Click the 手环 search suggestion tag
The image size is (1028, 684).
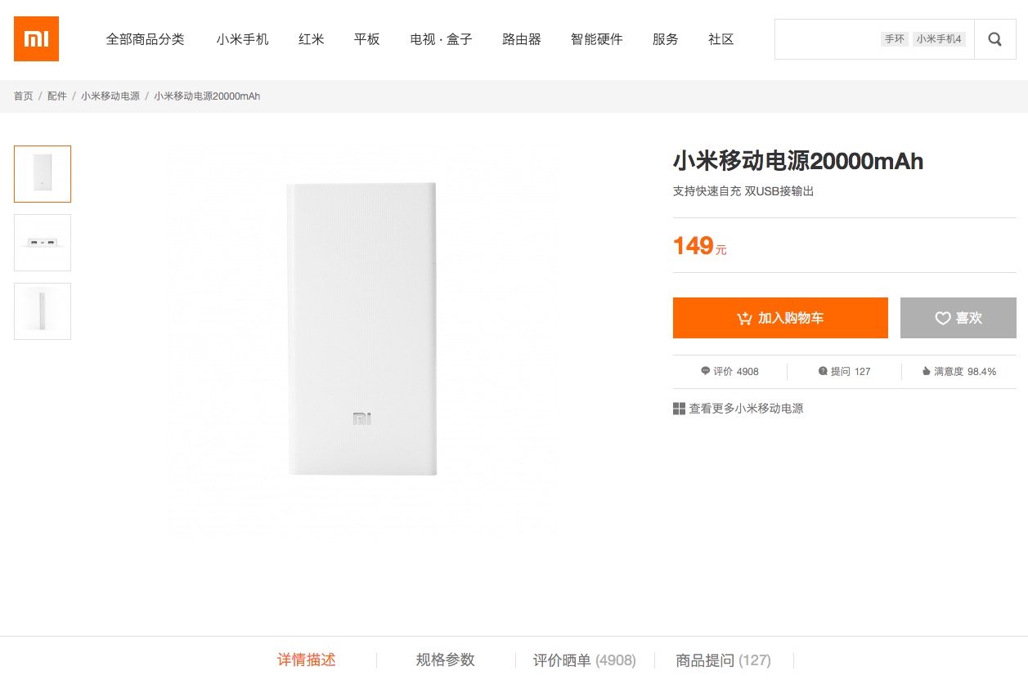pos(894,39)
